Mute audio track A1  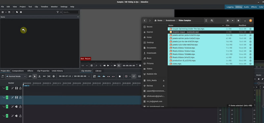tap(16, 107)
